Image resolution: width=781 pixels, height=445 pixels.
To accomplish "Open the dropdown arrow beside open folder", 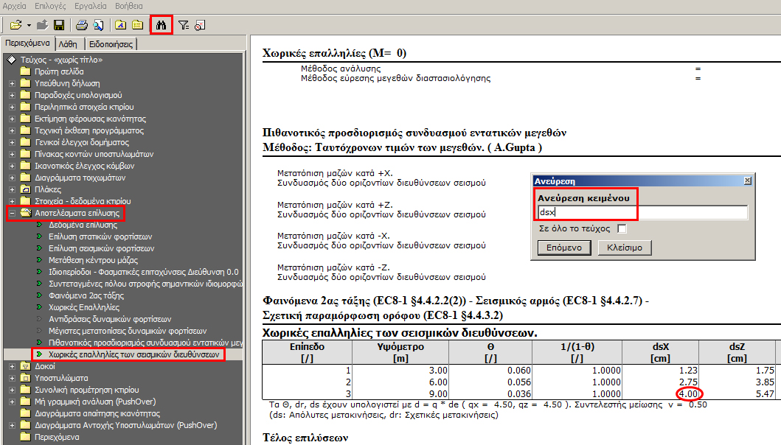I will pyautogui.click(x=28, y=25).
